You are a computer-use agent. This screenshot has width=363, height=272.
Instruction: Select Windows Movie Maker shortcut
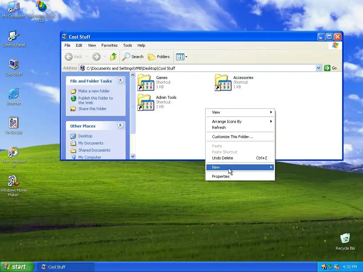pyautogui.click(x=13, y=186)
